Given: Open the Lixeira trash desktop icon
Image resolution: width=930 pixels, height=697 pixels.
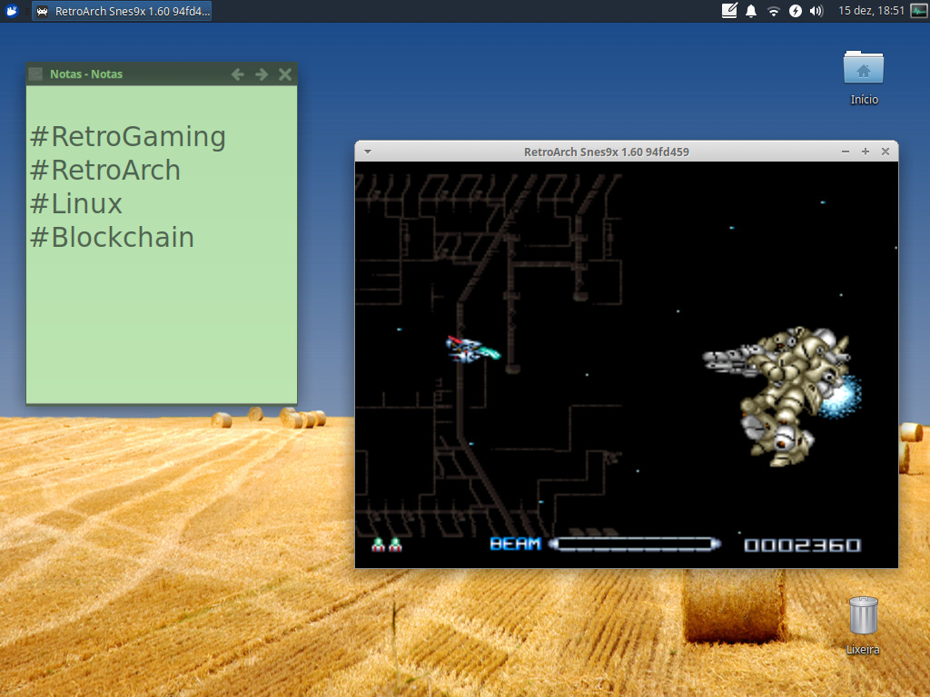Looking at the screenshot, I should (x=863, y=624).
